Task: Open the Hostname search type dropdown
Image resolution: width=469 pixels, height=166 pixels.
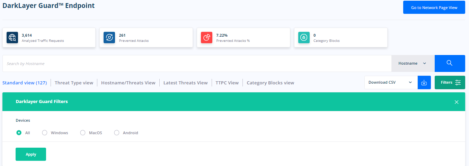Action: click(413, 63)
